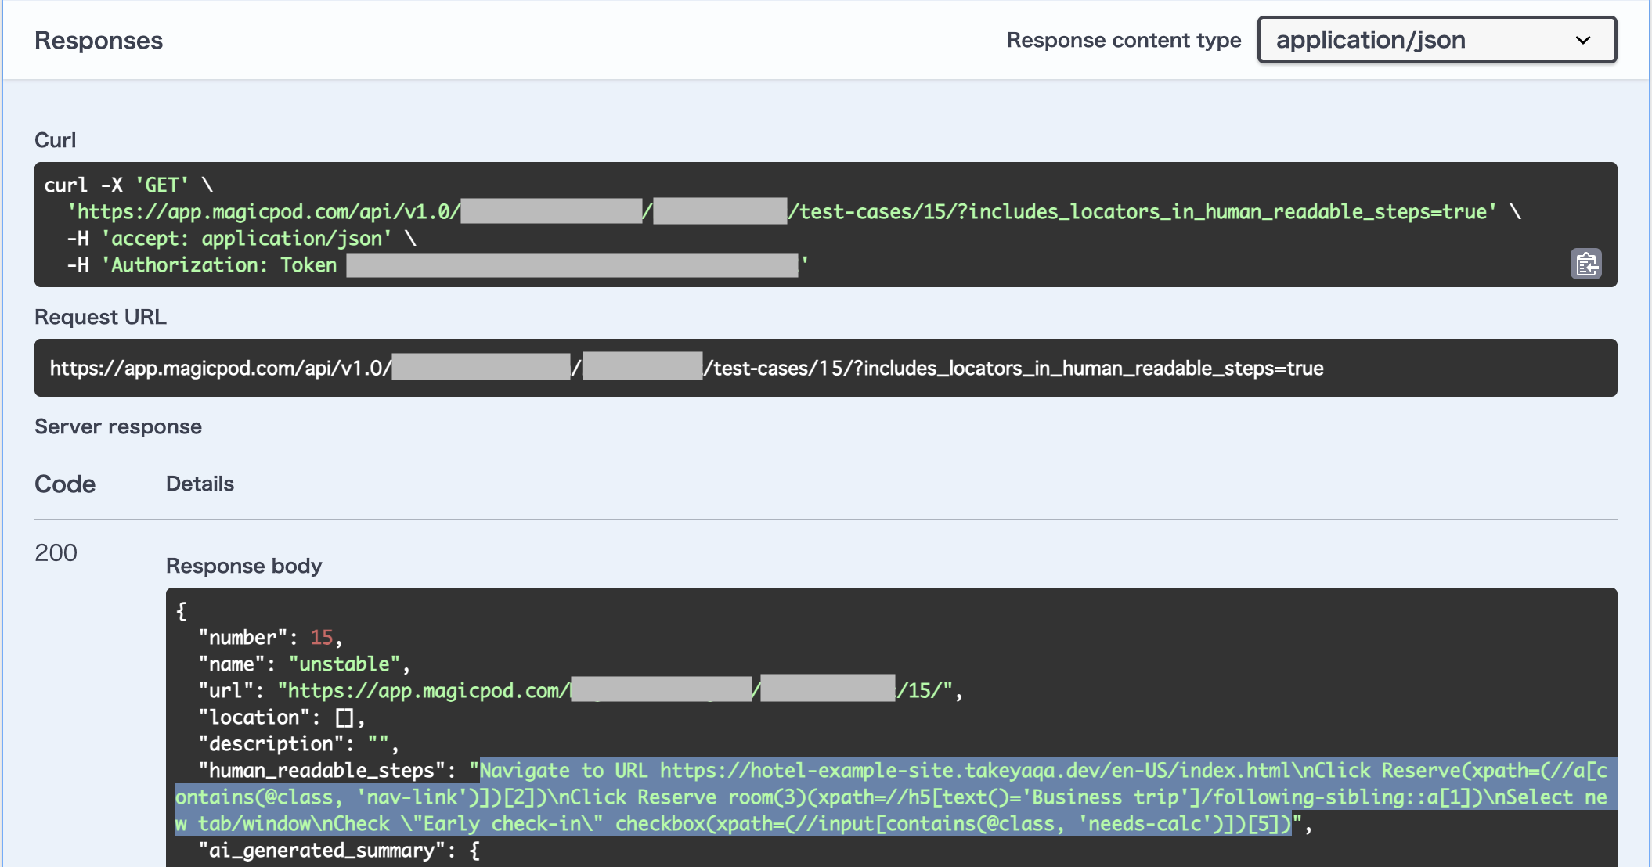The width and height of the screenshot is (1652, 867).
Task: Click the Response content type label
Action: tap(1124, 40)
